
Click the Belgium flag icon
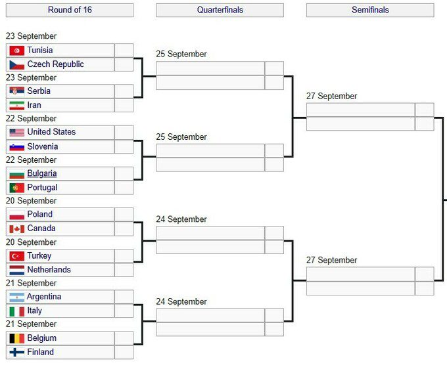point(17,339)
